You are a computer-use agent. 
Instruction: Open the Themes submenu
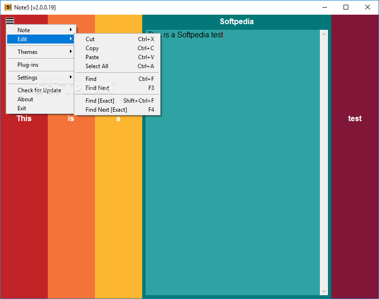click(40, 52)
